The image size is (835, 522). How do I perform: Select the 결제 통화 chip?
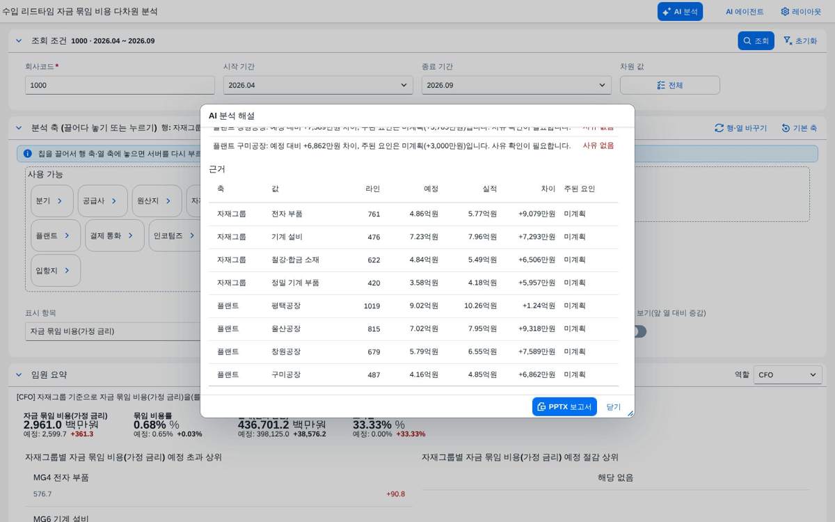click(115, 235)
